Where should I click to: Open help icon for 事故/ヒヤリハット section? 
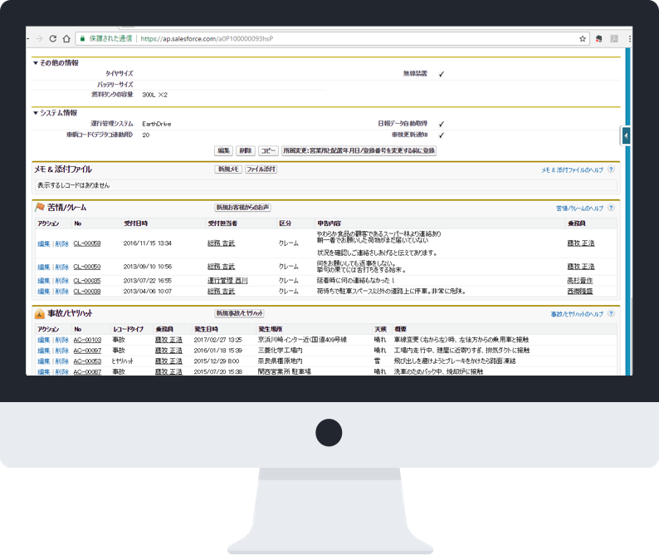point(612,313)
